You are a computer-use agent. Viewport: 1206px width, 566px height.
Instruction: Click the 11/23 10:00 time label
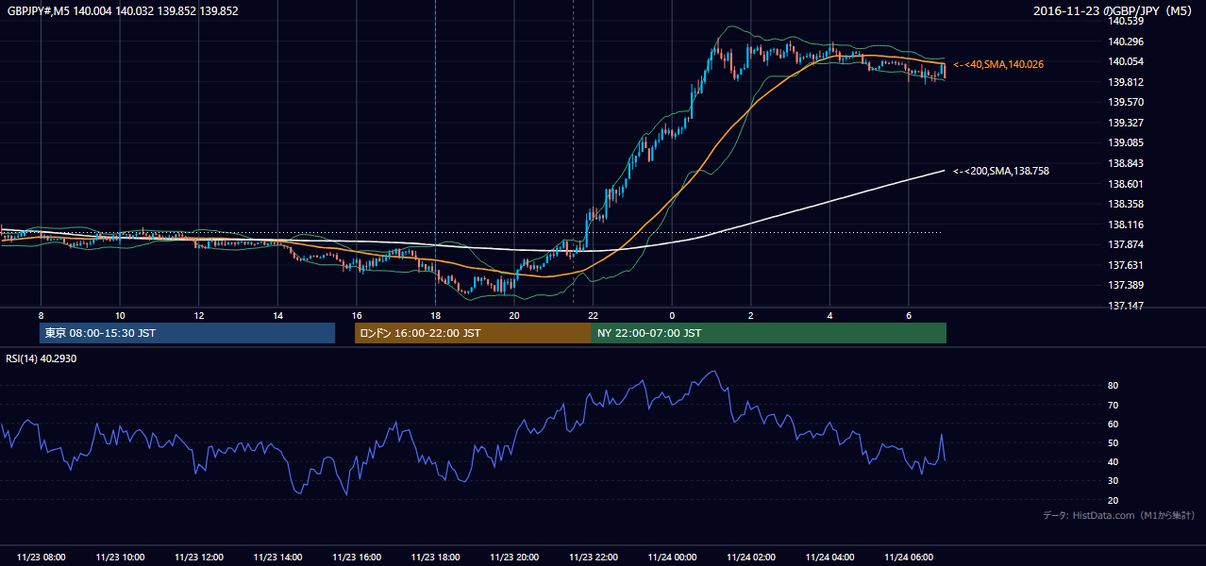click(120, 558)
